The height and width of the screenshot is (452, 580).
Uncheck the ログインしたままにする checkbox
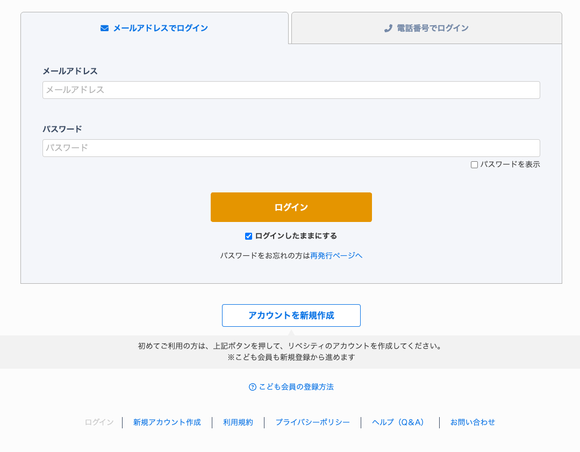tap(248, 236)
